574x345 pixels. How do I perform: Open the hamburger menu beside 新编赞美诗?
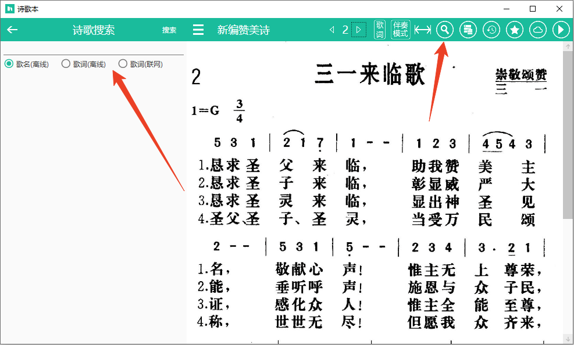click(x=198, y=30)
